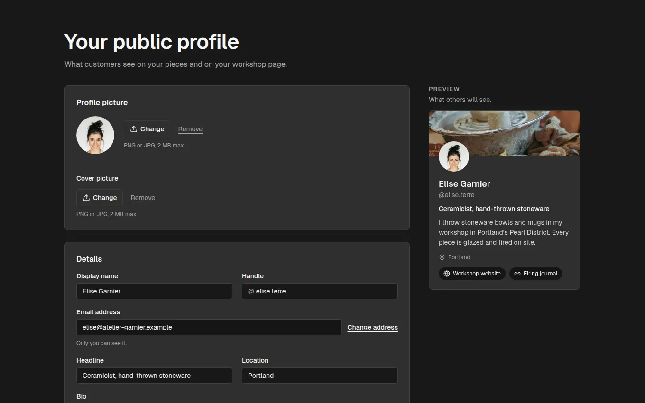Remove the profile picture
645x403 pixels.
coord(190,129)
